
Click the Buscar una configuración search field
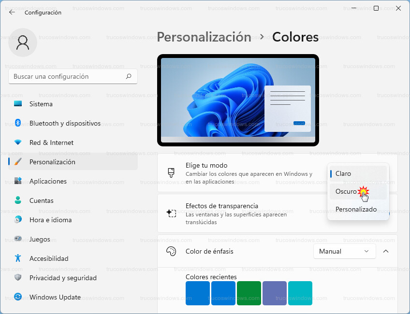pos(68,76)
